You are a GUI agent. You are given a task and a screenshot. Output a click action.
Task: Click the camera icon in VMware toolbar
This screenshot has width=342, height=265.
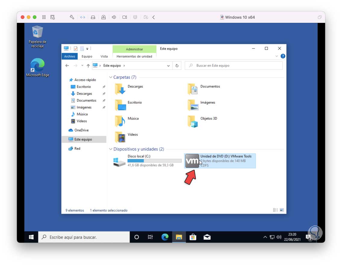coord(125,17)
